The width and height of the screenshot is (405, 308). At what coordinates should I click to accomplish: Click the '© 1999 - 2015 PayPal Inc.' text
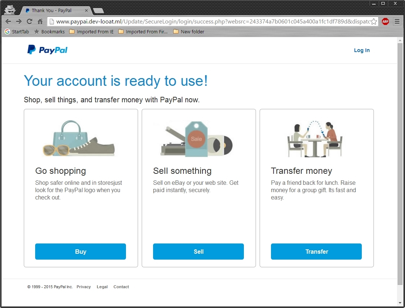50,287
